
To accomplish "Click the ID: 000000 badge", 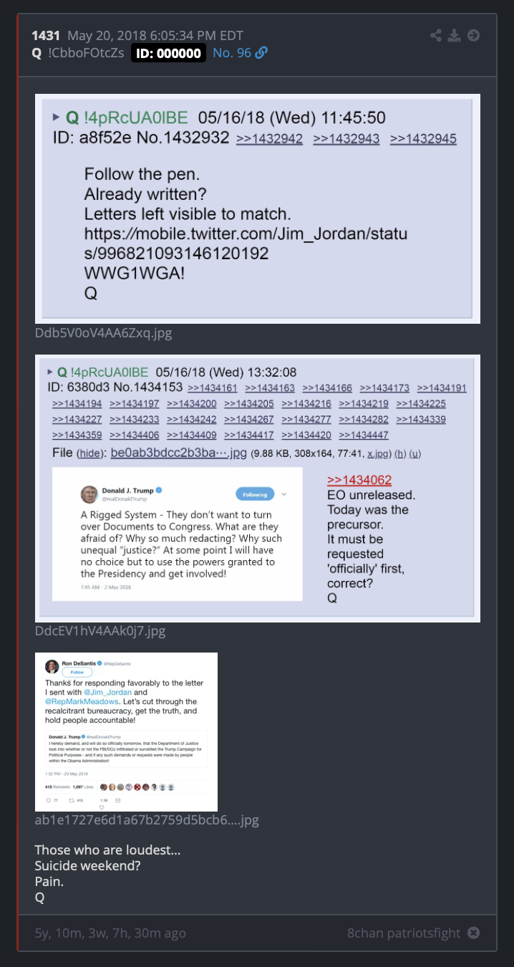I will click(x=169, y=53).
